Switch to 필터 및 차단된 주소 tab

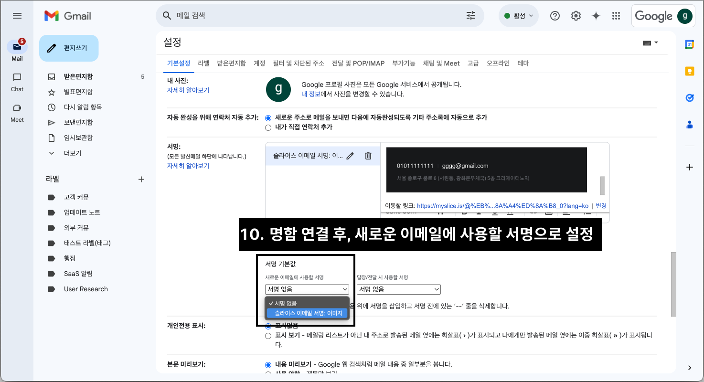(299, 63)
